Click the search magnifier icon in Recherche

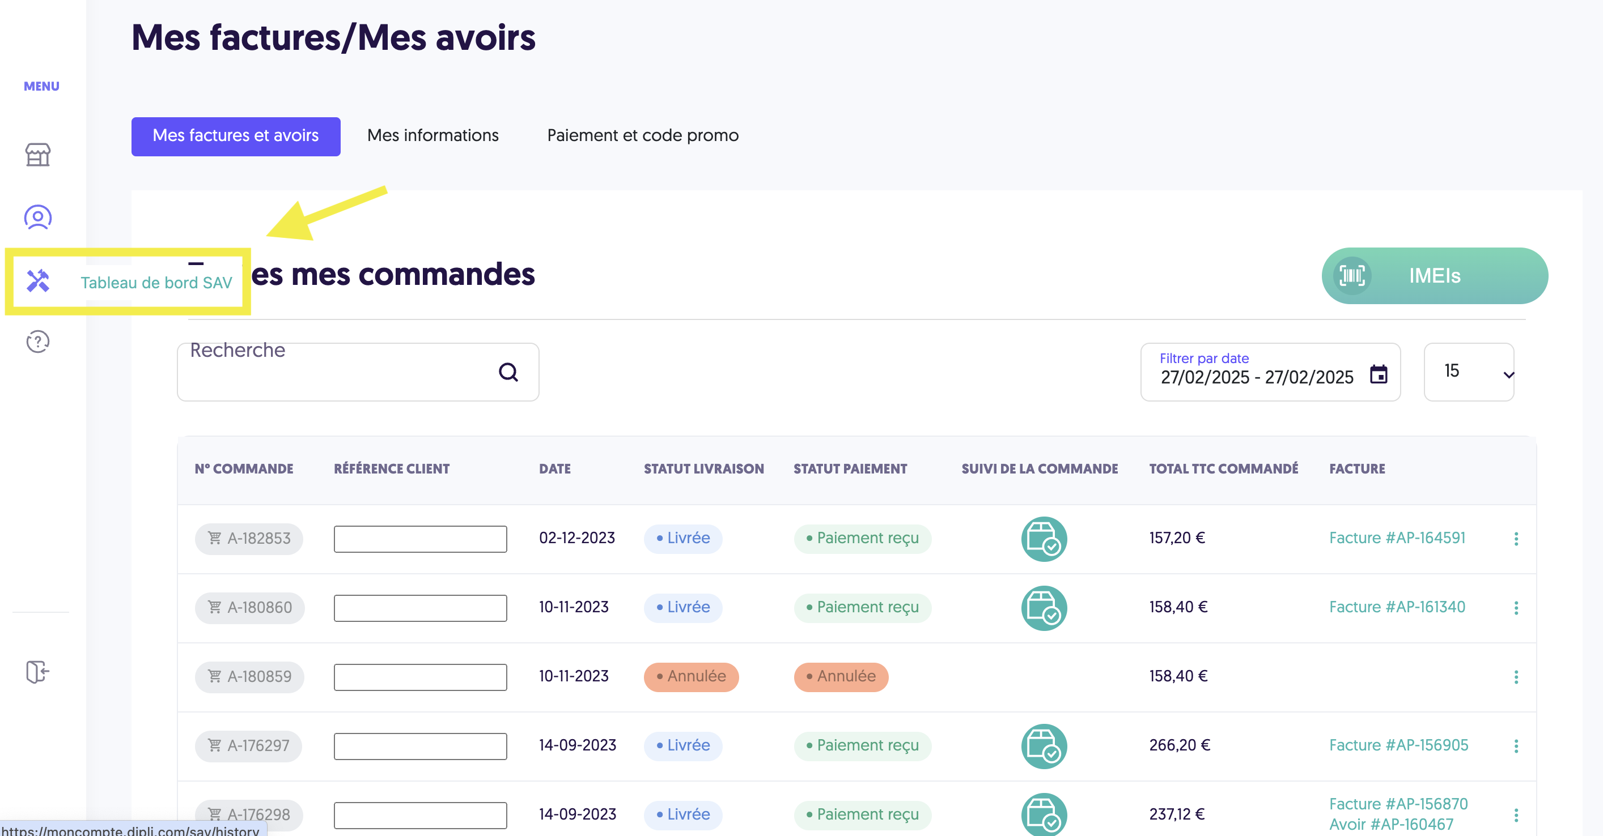pyautogui.click(x=508, y=372)
